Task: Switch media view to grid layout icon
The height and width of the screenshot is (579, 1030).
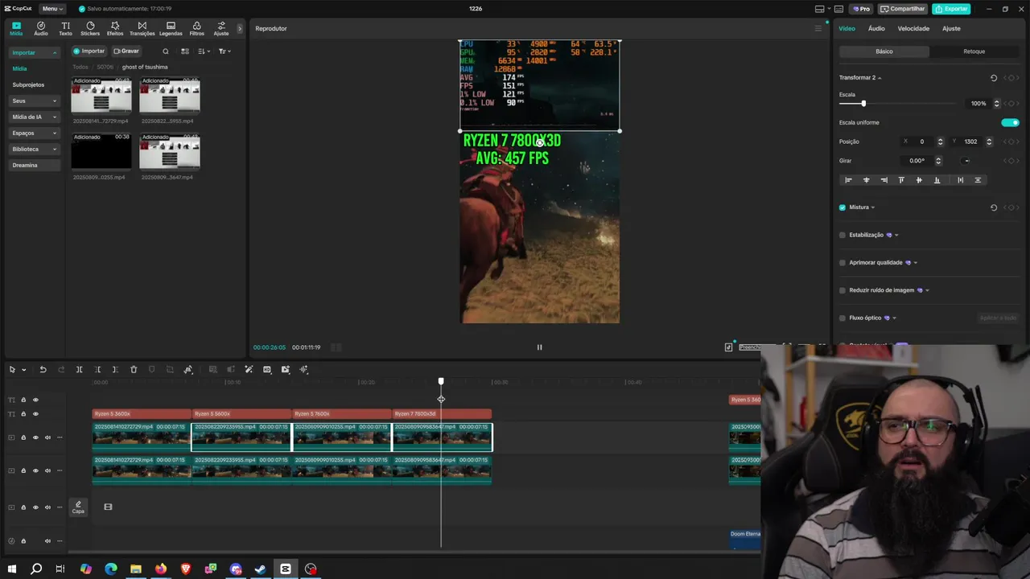Action: pyautogui.click(x=184, y=51)
